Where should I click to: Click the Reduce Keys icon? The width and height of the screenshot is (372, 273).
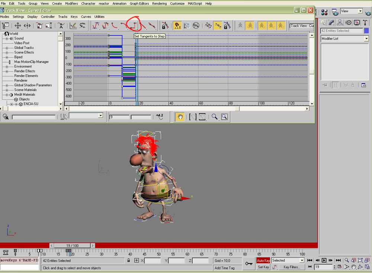coord(83,25)
